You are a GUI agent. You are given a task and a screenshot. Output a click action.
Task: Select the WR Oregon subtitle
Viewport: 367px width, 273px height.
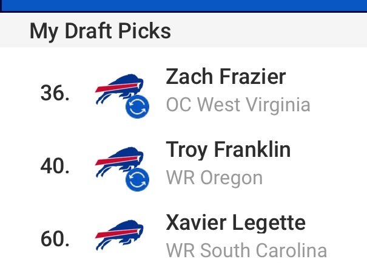tap(214, 178)
